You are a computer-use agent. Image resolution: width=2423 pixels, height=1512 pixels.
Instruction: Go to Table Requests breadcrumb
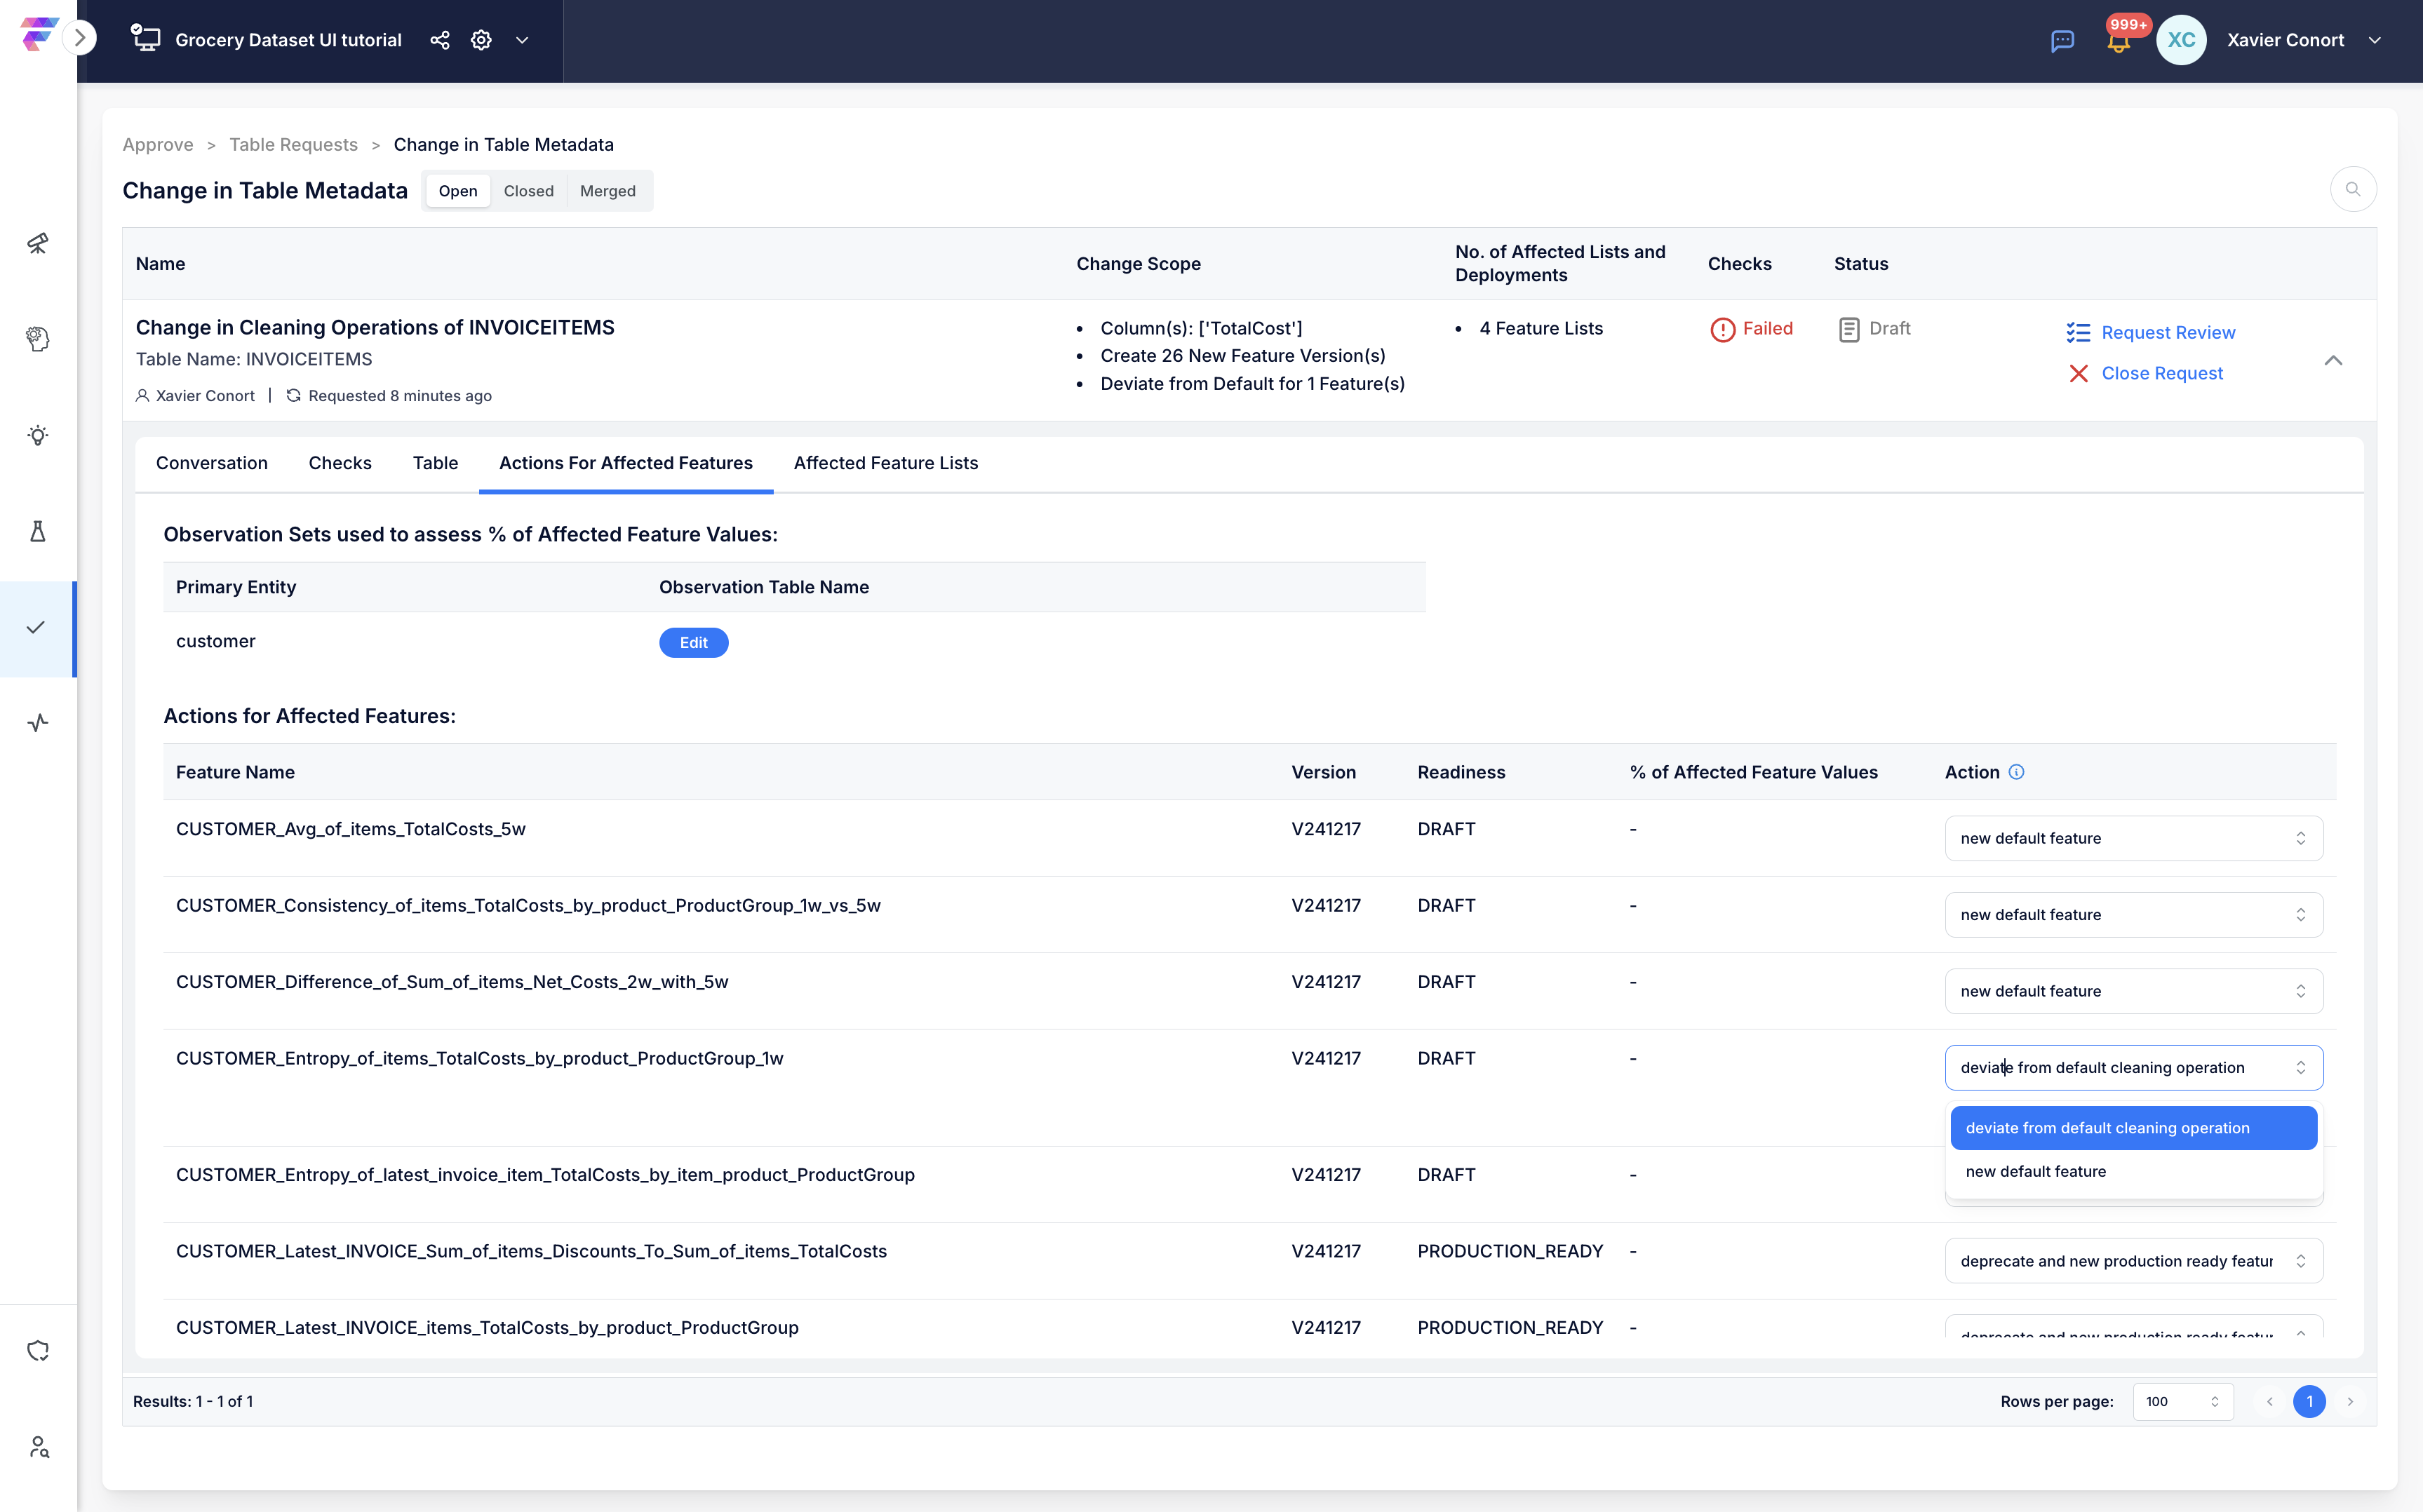click(293, 145)
